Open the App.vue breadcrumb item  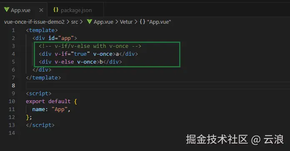tap(103, 22)
